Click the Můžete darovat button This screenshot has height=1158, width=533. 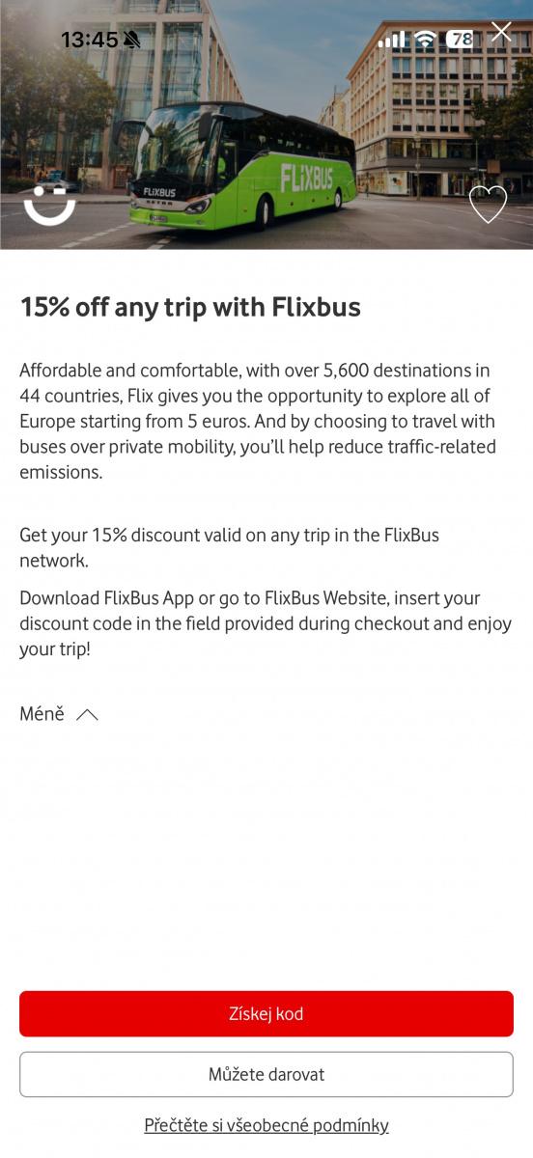pyautogui.click(x=266, y=1074)
